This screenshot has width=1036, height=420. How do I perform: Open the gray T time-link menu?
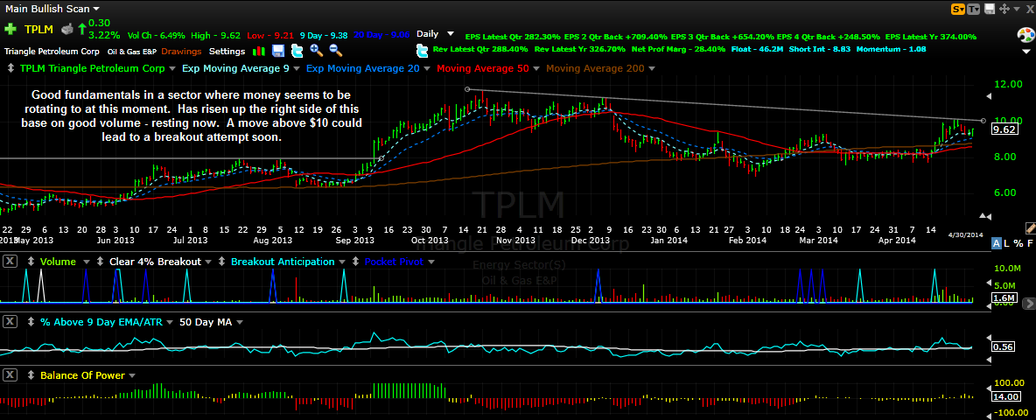973,10
